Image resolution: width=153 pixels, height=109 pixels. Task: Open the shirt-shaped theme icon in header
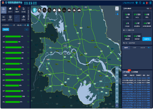[137, 3]
